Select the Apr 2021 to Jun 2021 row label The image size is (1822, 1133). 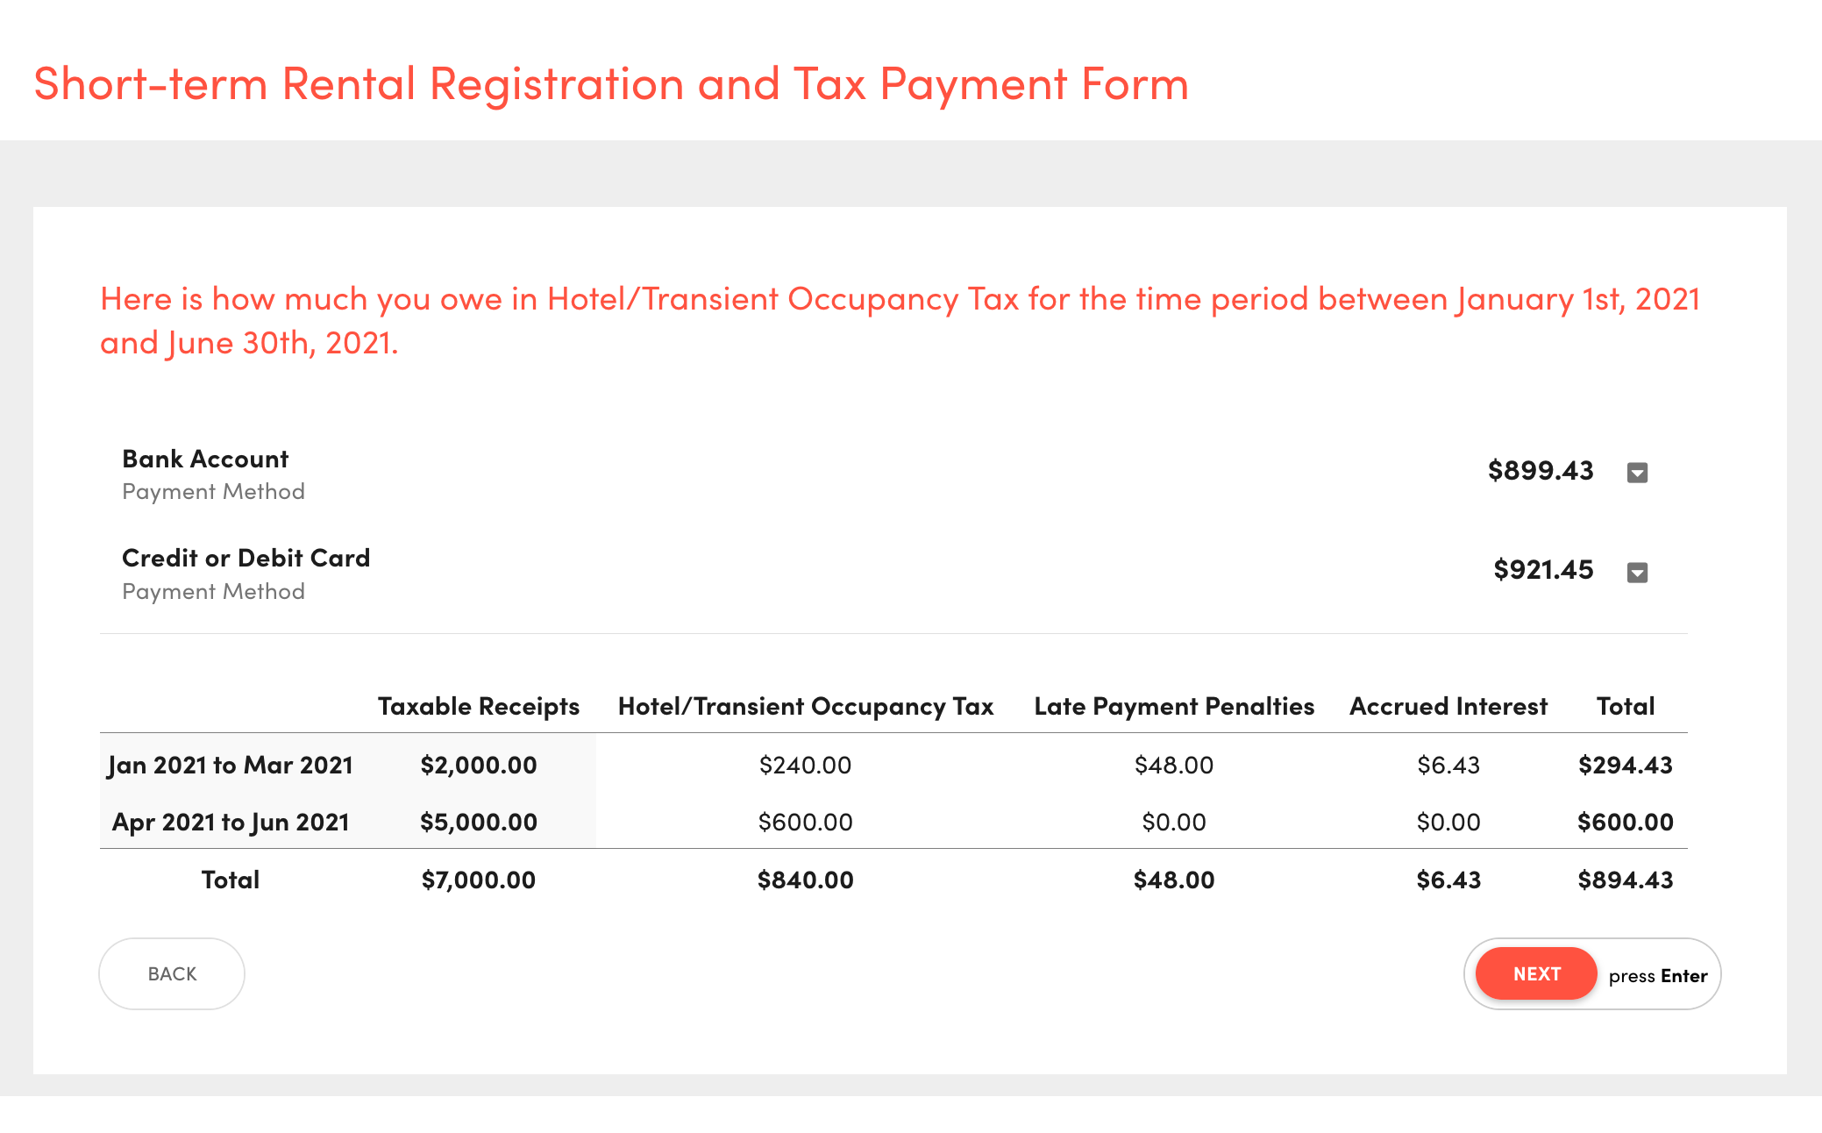coord(231,822)
